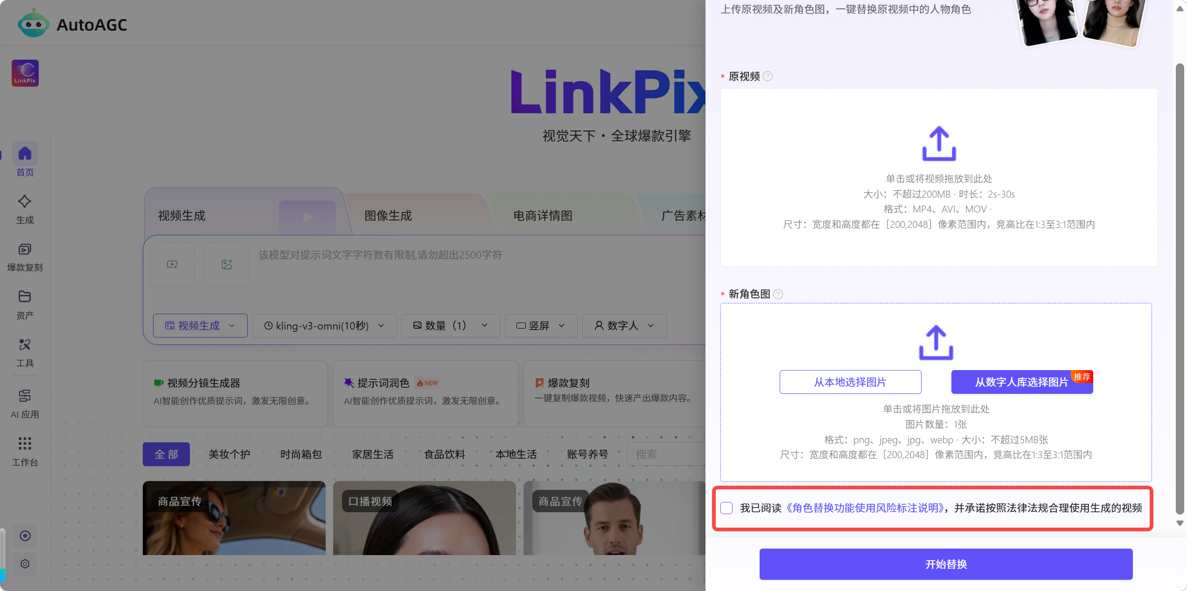Click the add image reference box icon

pos(227,264)
